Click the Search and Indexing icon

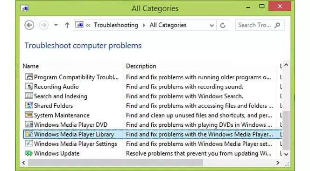(x=29, y=96)
